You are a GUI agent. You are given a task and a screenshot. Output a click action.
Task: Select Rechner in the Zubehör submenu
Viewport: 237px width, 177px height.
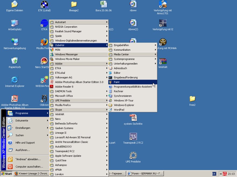click(119, 91)
